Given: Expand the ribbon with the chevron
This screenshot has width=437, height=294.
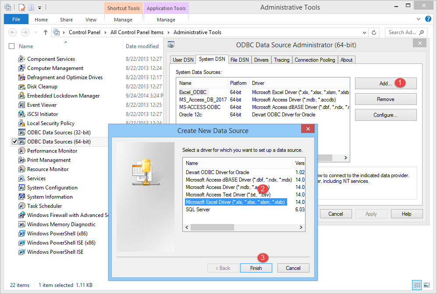Looking at the screenshot, I should 418,19.
